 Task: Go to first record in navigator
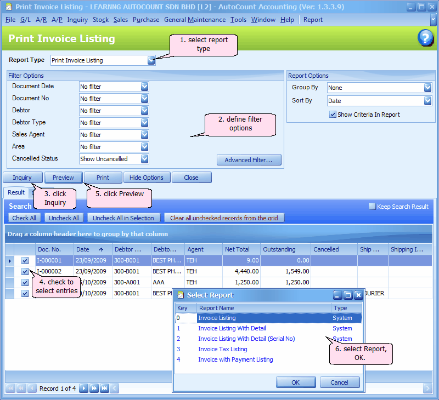point(10,388)
